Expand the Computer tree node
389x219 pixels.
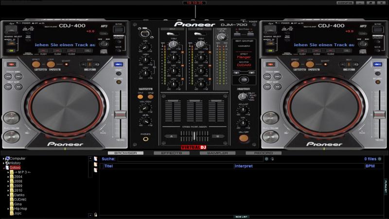pyautogui.click(x=3, y=159)
